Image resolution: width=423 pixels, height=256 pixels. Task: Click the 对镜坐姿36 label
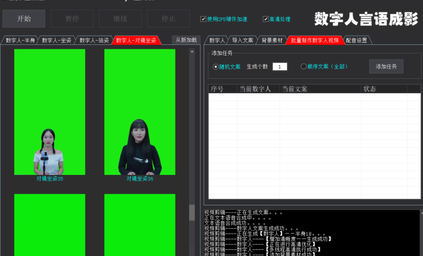point(140,179)
